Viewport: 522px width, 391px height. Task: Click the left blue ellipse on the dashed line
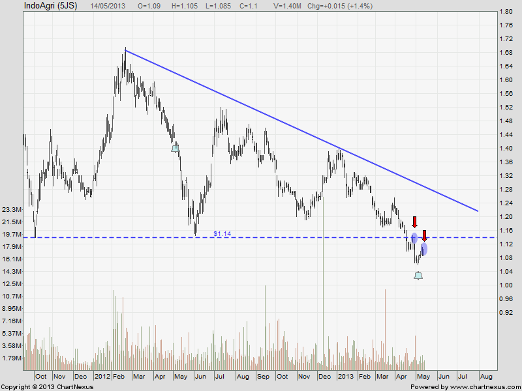(x=414, y=238)
